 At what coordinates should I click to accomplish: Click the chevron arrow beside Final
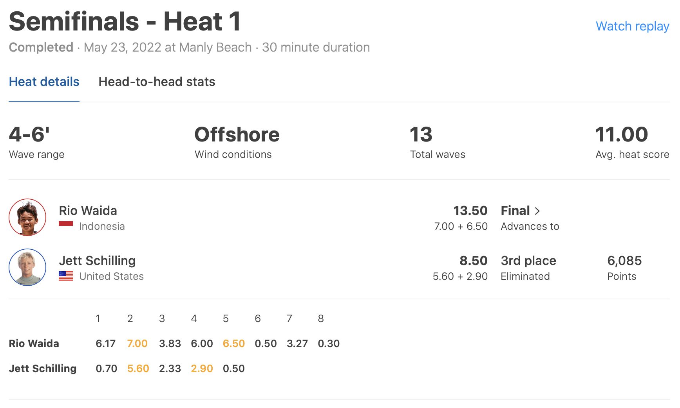pyautogui.click(x=537, y=211)
